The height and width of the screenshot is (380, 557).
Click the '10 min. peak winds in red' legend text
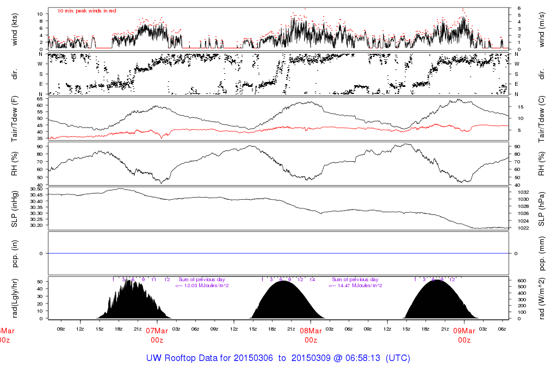tap(86, 11)
